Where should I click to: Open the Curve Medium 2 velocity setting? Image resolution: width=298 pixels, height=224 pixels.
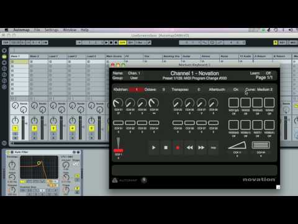[x=259, y=90]
